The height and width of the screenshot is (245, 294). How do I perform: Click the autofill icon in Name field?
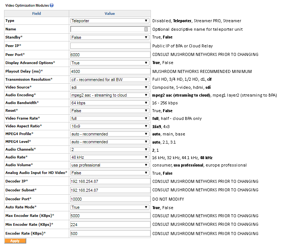[146, 29]
